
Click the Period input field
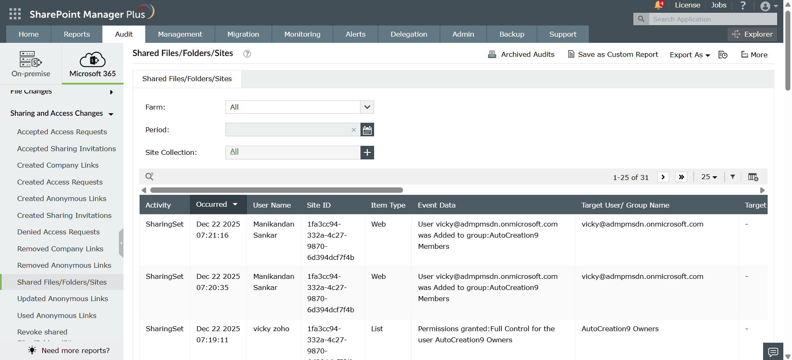293,130
